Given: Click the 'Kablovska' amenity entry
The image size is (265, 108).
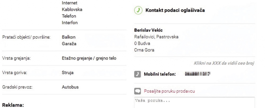Looking at the screenshot, I should [72, 10].
